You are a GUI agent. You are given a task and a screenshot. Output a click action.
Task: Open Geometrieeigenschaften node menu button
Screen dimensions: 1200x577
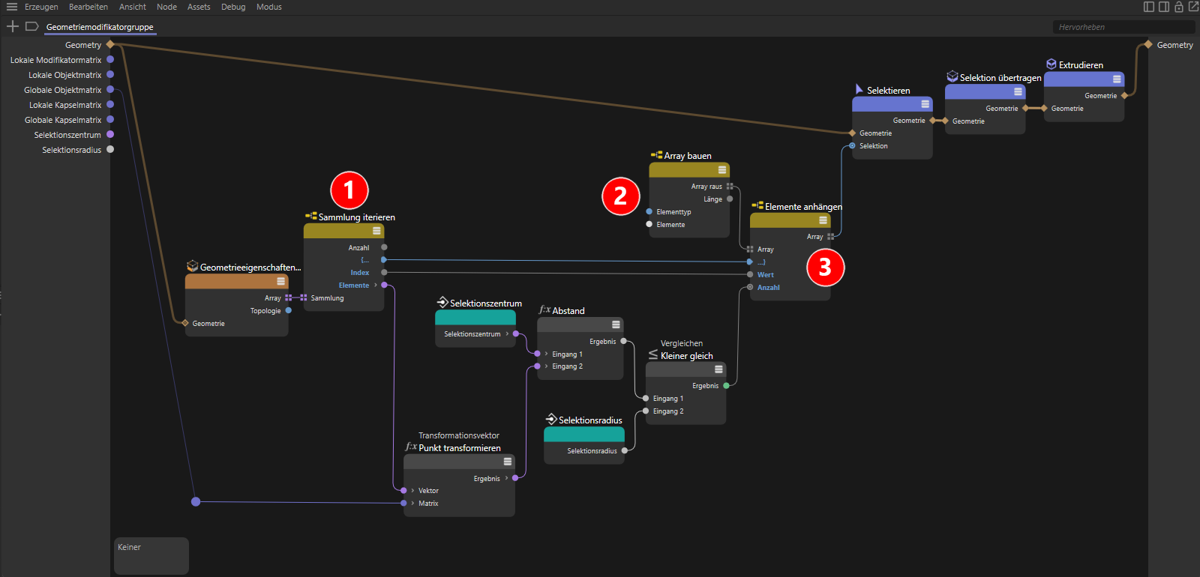click(280, 281)
